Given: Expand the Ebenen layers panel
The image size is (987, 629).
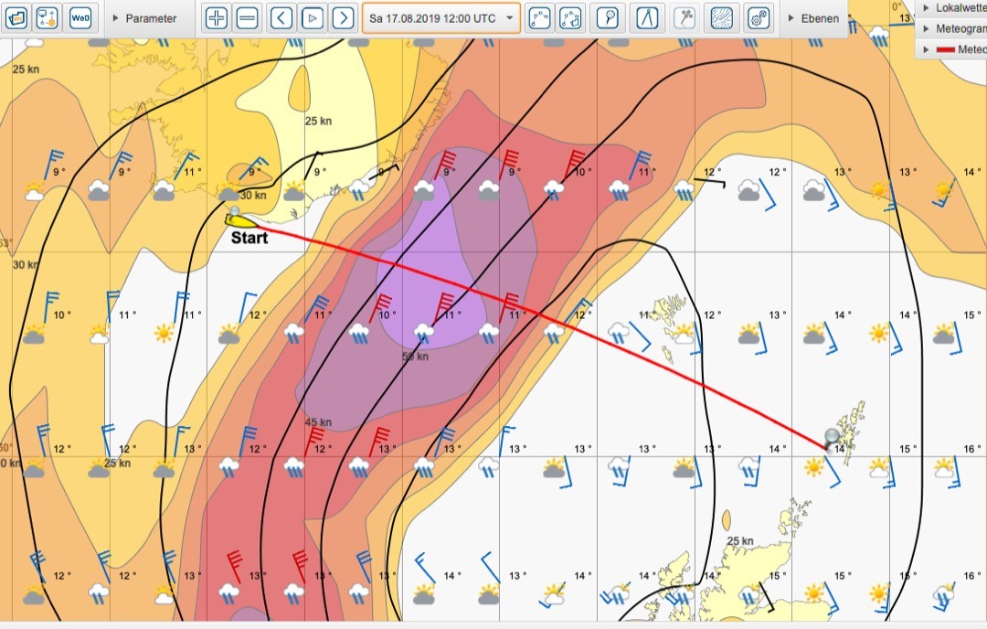Looking at the screenshot, I should [812, 18].
